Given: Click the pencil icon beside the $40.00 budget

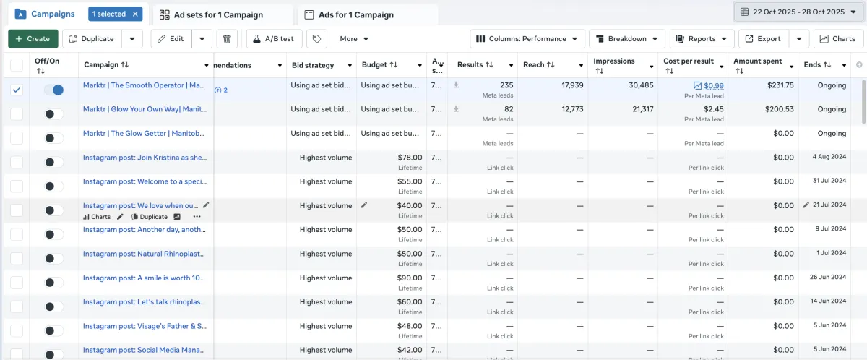Looking at the screenshot, I should coord(364,205).
